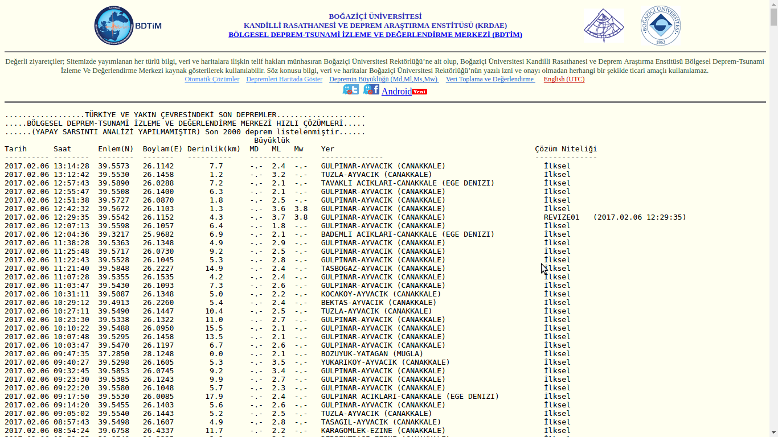Switch to English (UTC) version

[x=564, y=79]
